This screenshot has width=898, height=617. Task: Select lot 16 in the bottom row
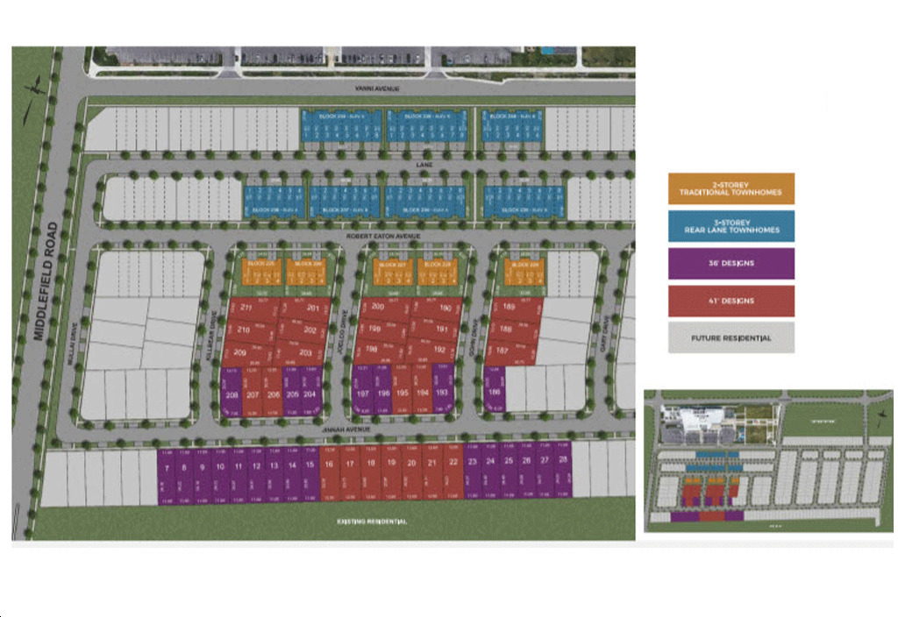[329, 465]
